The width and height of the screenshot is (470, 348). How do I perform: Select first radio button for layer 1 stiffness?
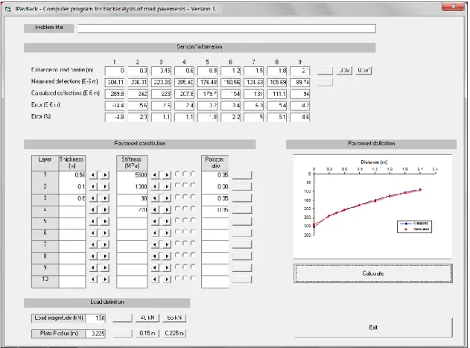[x=177, y=174]
